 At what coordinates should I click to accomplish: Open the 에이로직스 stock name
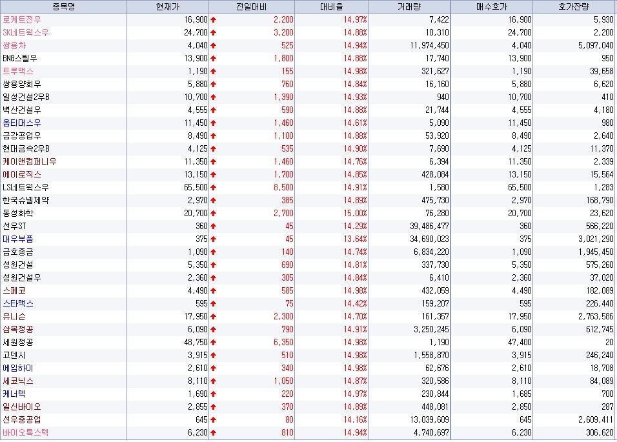[22, 175]
